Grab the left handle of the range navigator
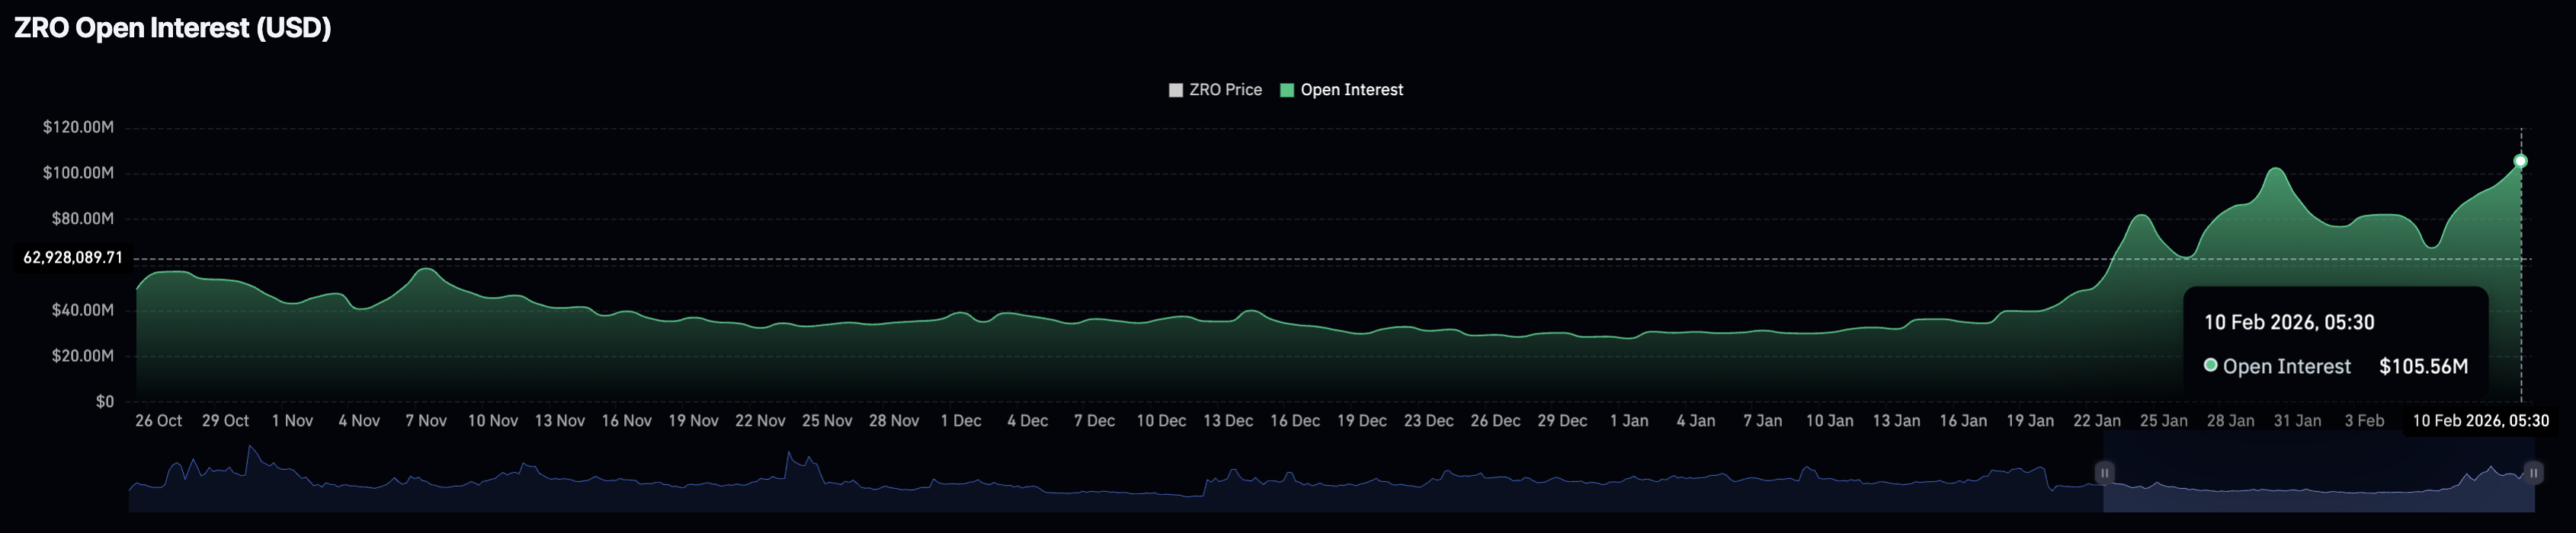 tap(2104, 473)
